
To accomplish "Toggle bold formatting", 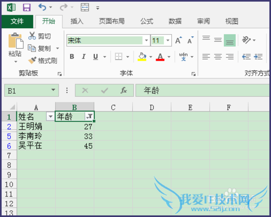I will tap(72, 57).
